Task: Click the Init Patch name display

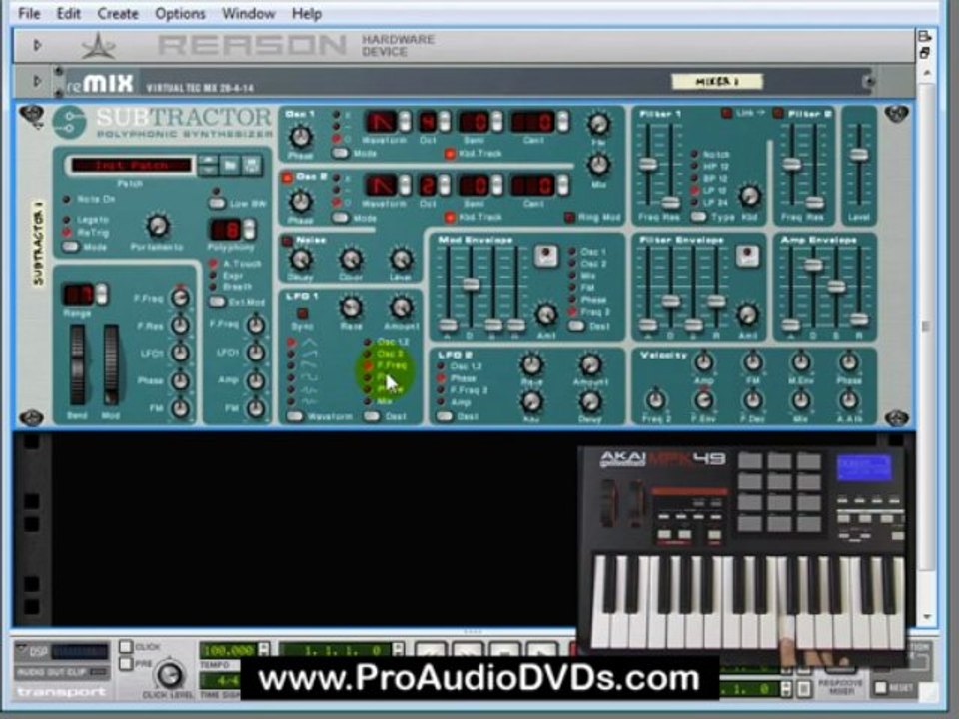Action: click(132, 165)
